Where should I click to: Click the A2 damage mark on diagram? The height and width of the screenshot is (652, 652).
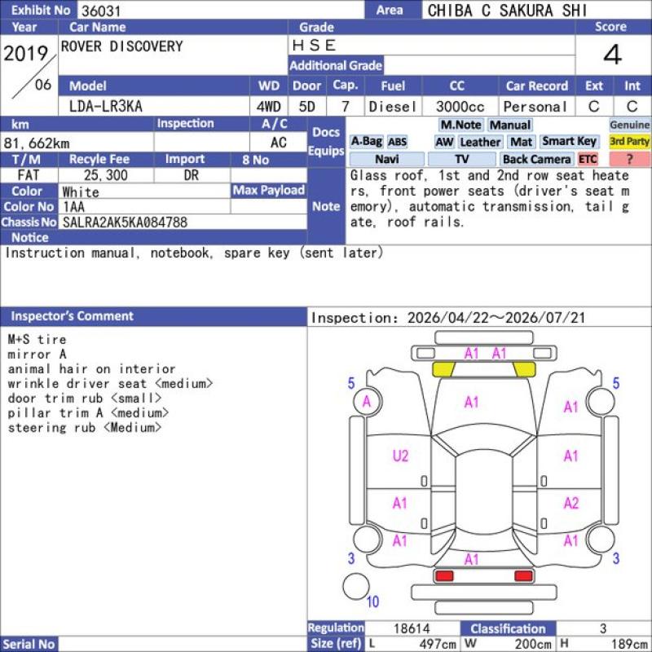(571, 503)
